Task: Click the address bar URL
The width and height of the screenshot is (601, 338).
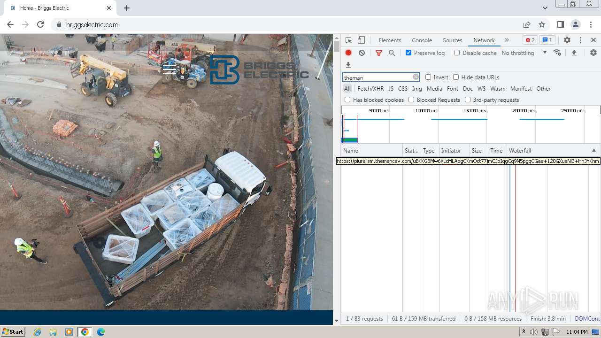Action: coord(92,24)
